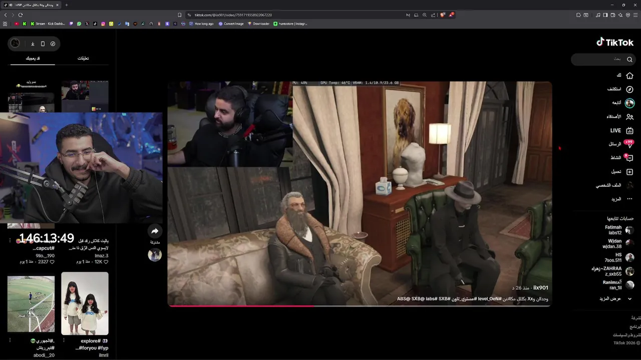
Task: Open the browser extensions puzzle icon
Action: pyautogui.click(x=578, y=15)
